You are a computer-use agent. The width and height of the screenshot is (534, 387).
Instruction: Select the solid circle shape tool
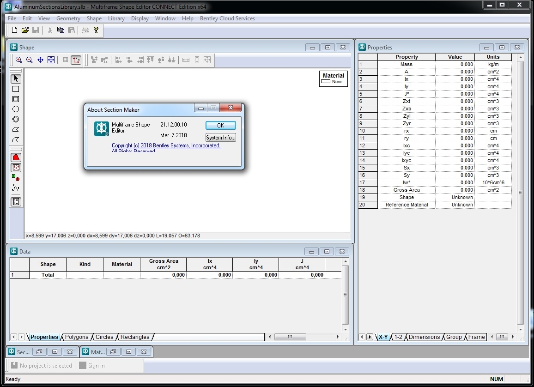point(16,109)
